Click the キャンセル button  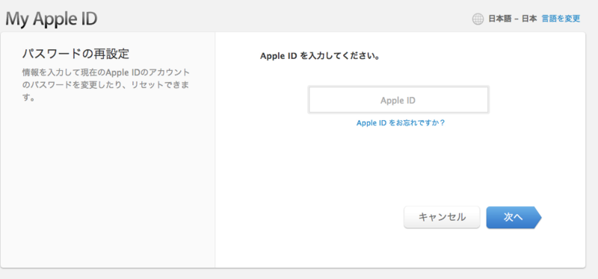point(442,217)
